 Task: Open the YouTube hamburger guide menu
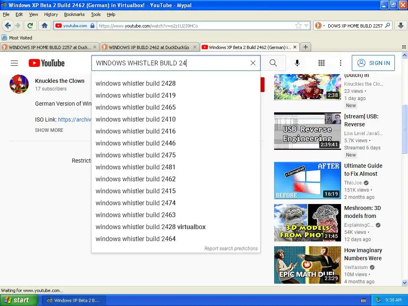point(14,63)
